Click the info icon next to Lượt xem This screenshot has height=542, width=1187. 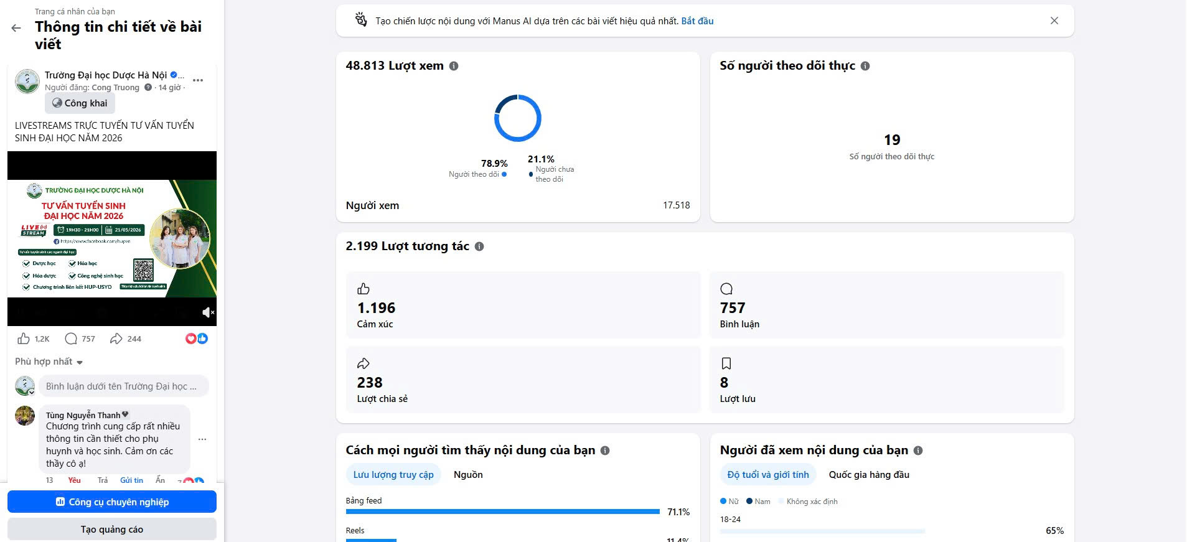[x=454, y=66]
